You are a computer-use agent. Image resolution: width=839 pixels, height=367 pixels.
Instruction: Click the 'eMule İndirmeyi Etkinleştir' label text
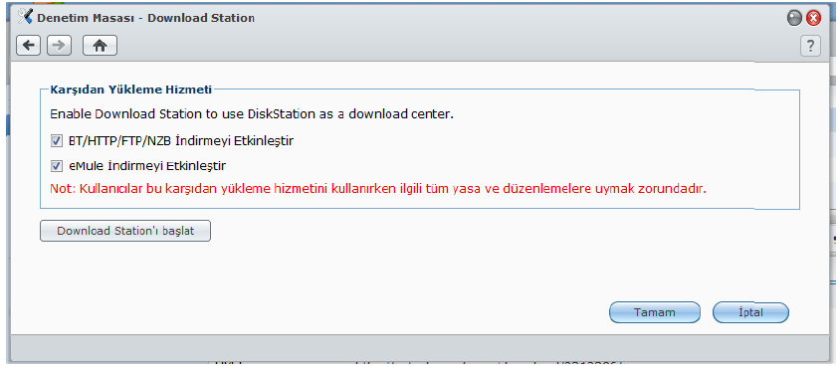[147, 166]
